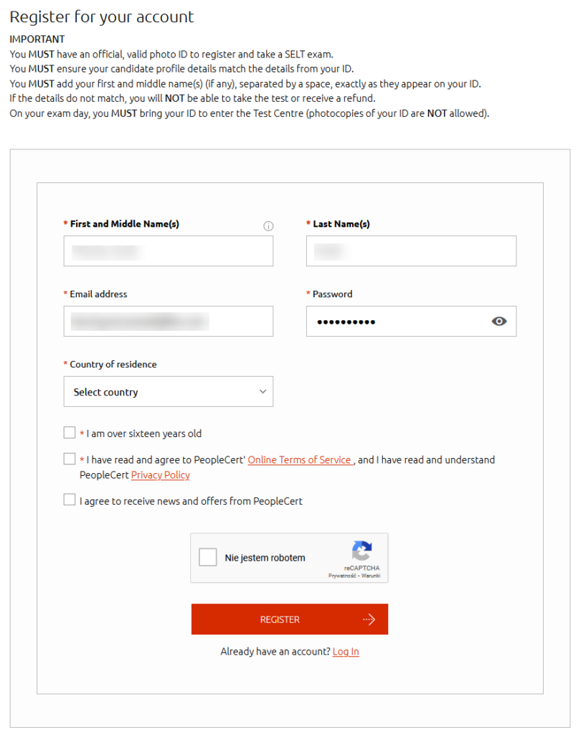
Task: Select the Email address input box
Action: [168, 322]
